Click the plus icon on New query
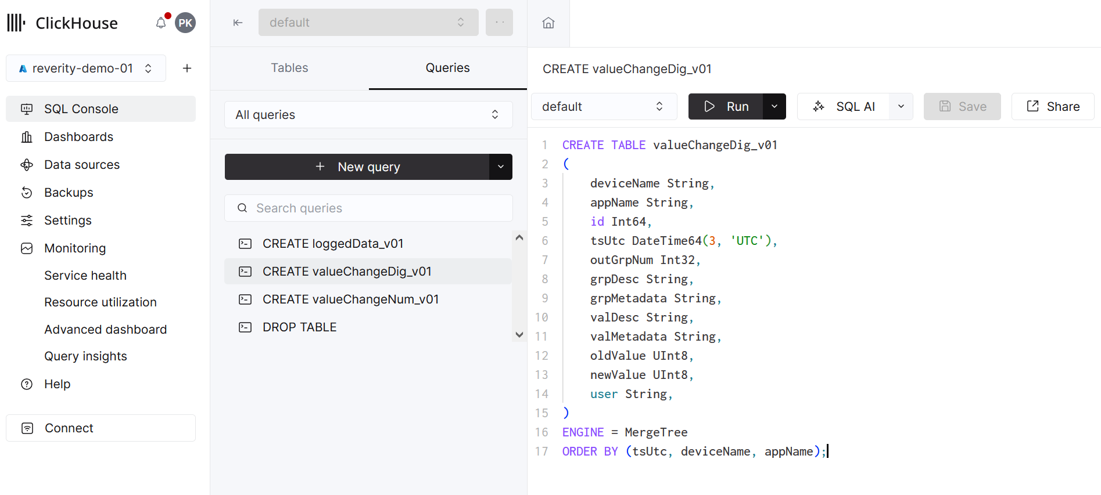The height and width of the screenshot is (495, 1101). [x=320, y=167]
